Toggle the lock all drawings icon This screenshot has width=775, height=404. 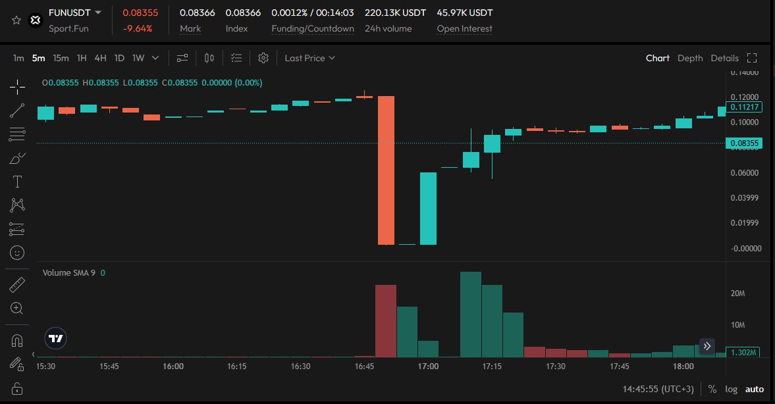(x=17, y=389)
